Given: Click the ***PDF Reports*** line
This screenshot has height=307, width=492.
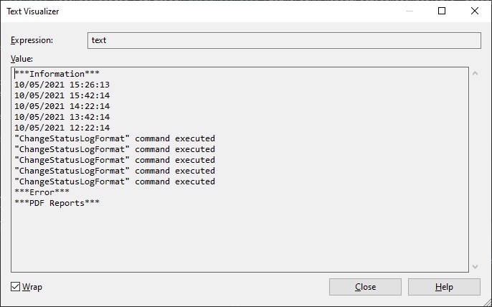Looking at the screenshot, I should pos(57,203).
